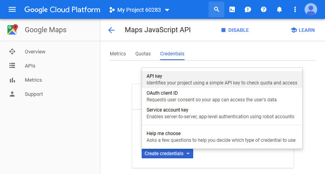Choose Service account key option

pos(222,113)
